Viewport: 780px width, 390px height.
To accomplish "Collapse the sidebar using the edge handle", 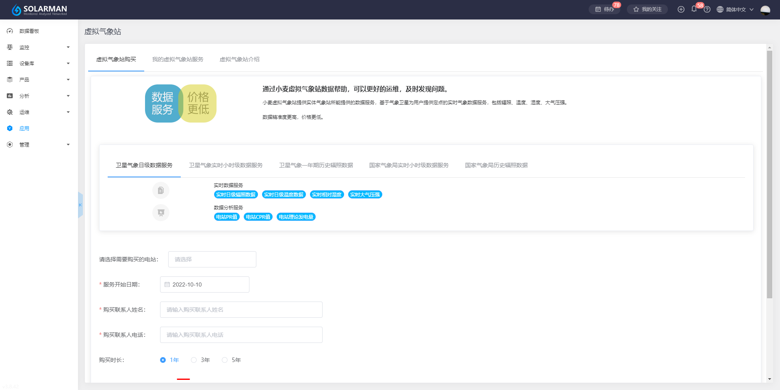I will click(x=80, y=205).
